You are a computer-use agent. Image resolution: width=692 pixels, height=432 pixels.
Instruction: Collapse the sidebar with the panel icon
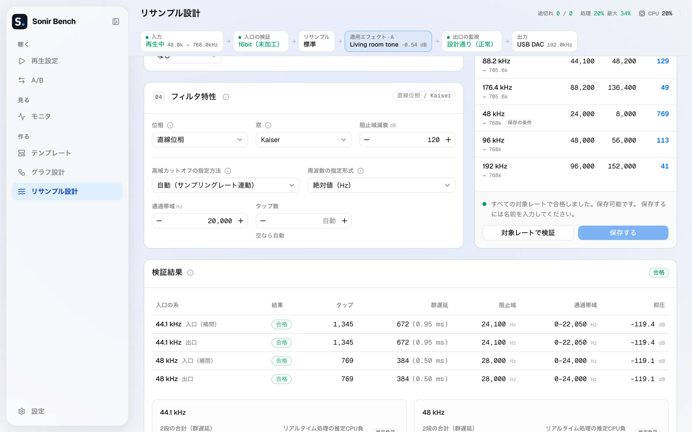pos(116,22)
